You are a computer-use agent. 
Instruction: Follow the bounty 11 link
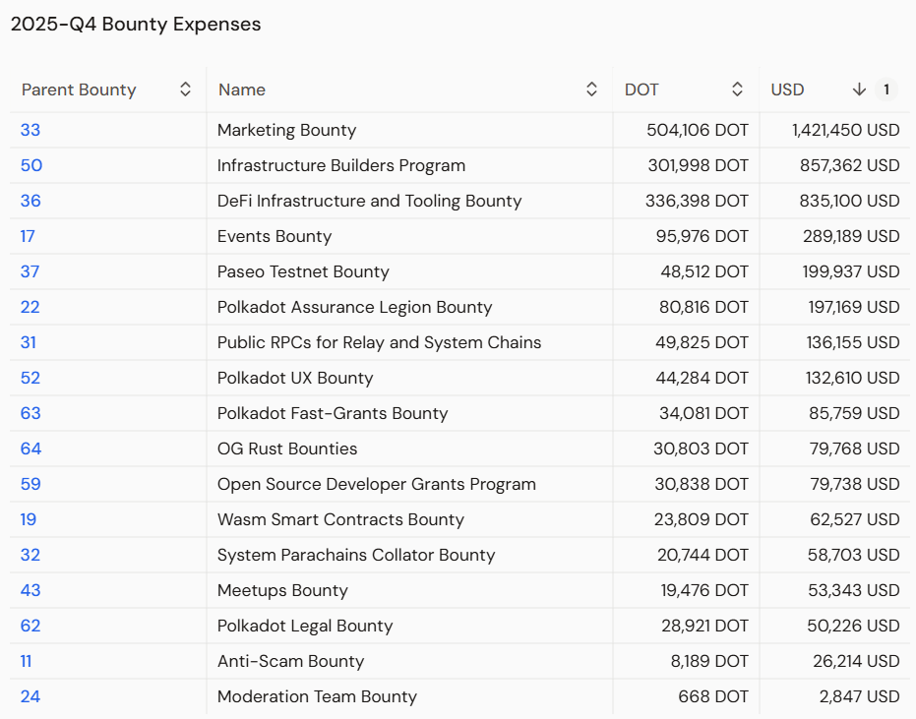pyautogui.click(x=27, y=661)
